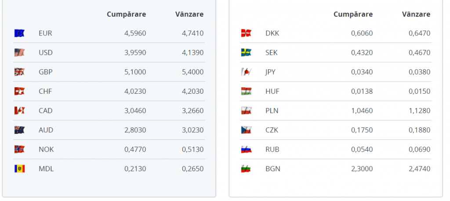Viewport: 450px width, 201px height.
Task: Click the Japanese flag icon for JPY
Action: 246,72
